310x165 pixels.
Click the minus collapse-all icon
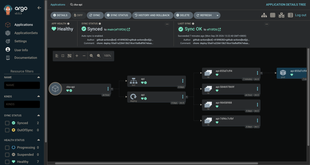coord(84,56)
